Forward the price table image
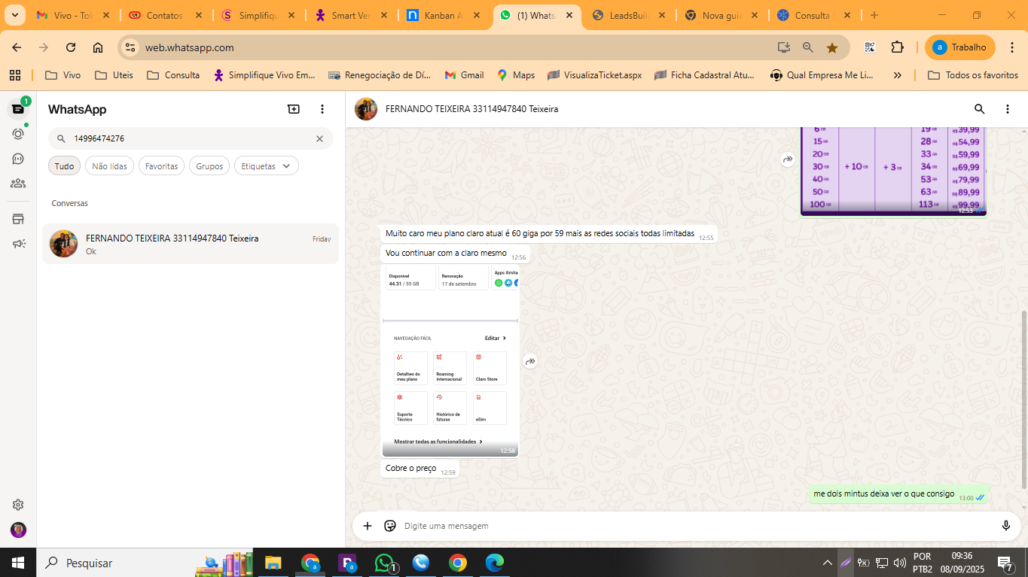Viewport: 1028px width, 577px height. pyautogui.click(x=788, y=159)
